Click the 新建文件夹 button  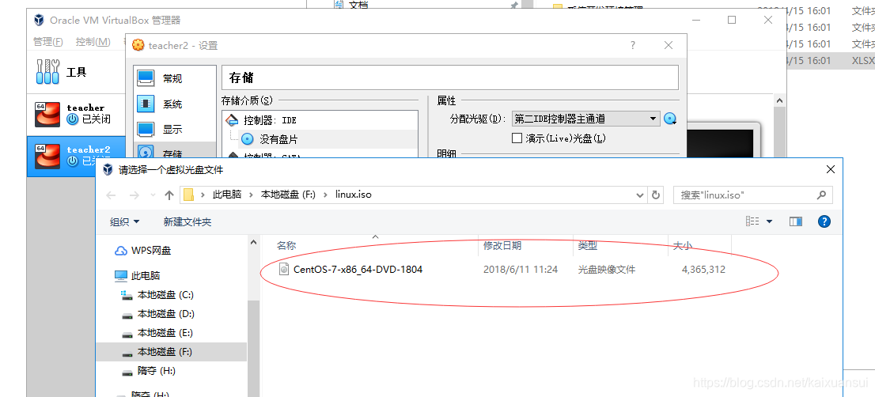187,222
